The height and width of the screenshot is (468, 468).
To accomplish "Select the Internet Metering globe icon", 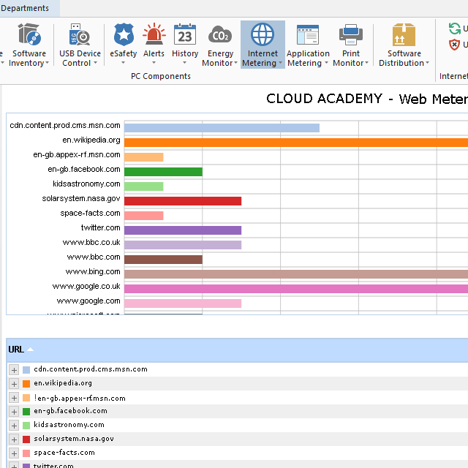I will pos(263,34).
